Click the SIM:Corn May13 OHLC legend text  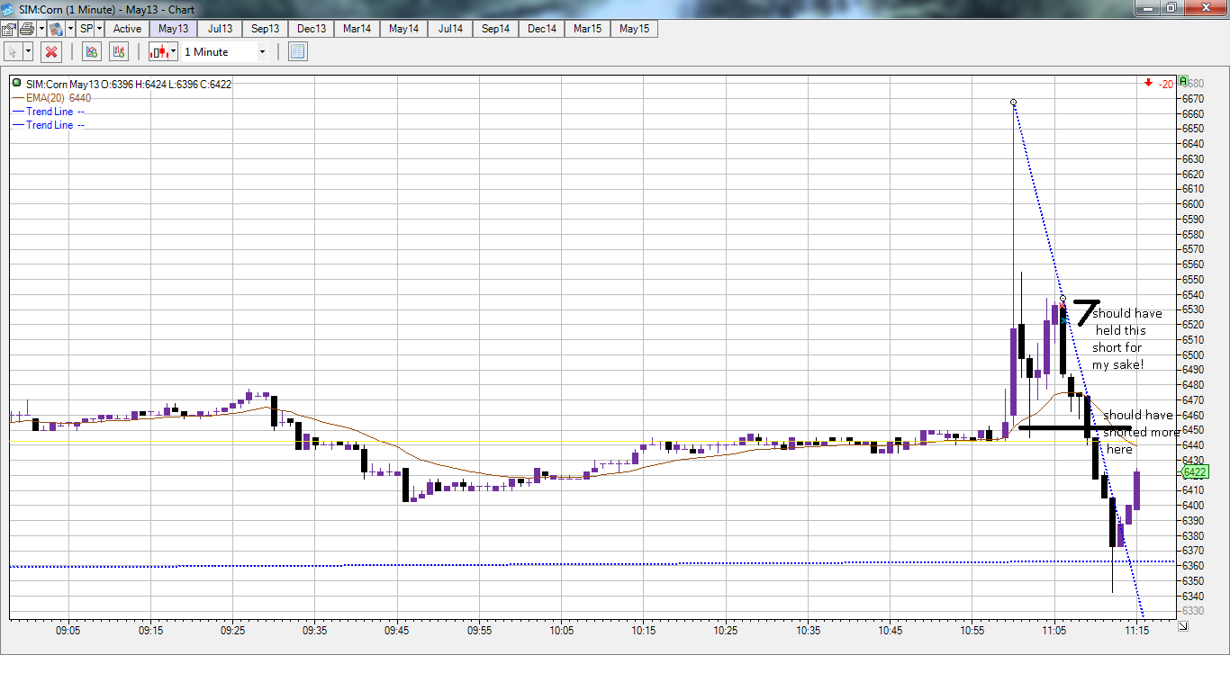pos(129,85)
